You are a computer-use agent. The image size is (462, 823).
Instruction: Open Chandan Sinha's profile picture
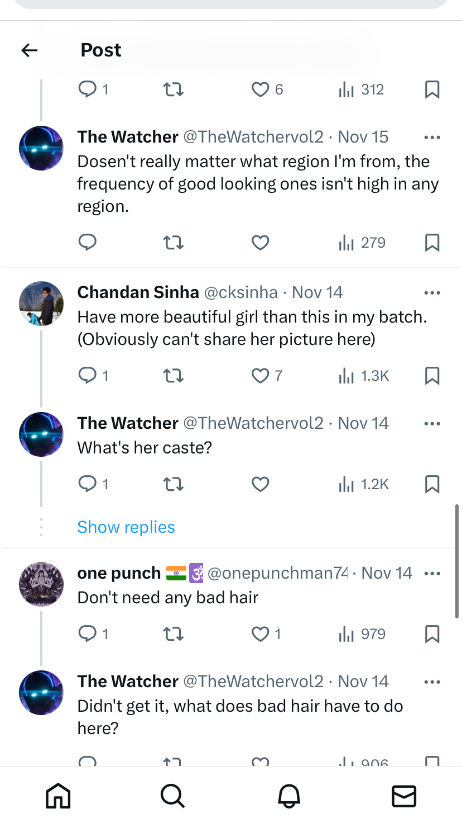point(41,304)
